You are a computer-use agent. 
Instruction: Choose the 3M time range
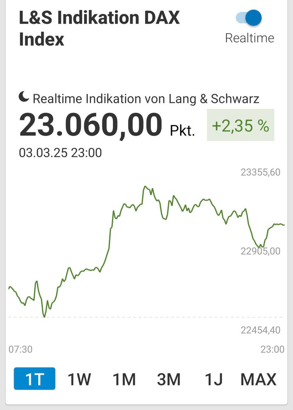169,379
